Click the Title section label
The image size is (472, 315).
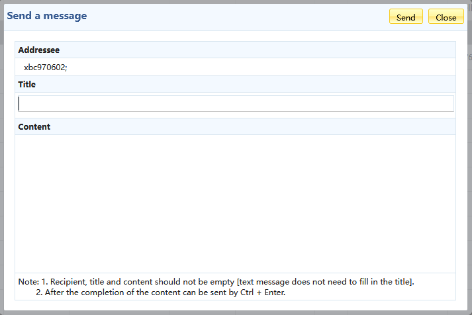tap(27, 85)
